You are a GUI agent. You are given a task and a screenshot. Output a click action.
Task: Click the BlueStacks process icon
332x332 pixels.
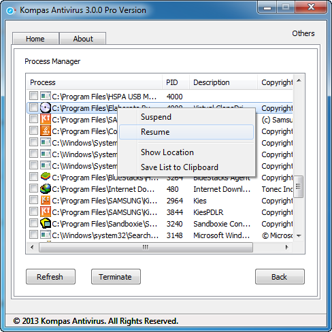click(x=46, y=177)
